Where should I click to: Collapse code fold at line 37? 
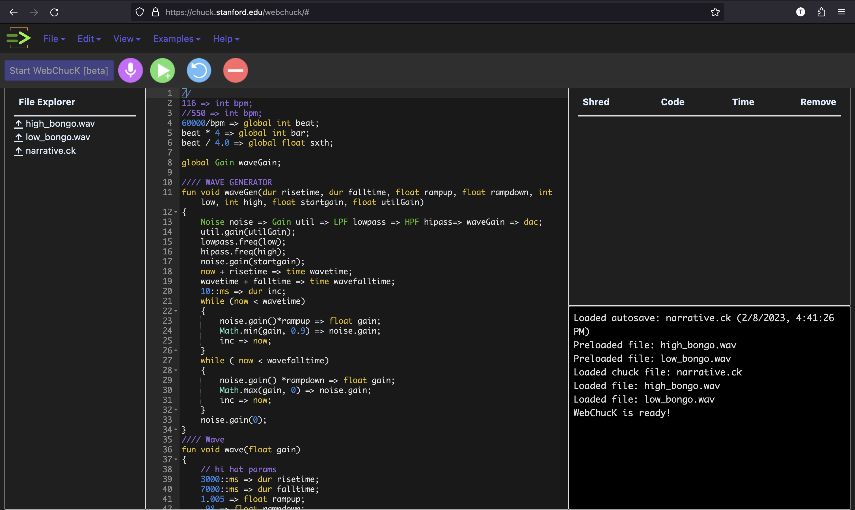pyautogui.click(x=176, y=459)
